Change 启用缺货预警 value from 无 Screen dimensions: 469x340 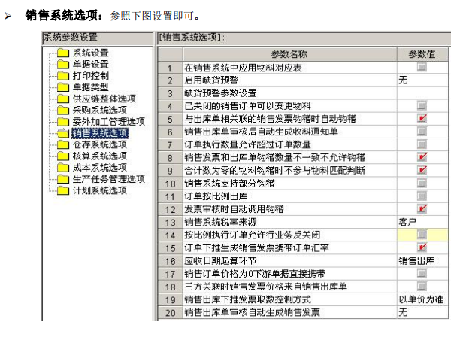click(422, 80)
